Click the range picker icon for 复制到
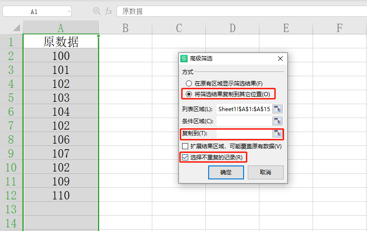 click(278, 133)
